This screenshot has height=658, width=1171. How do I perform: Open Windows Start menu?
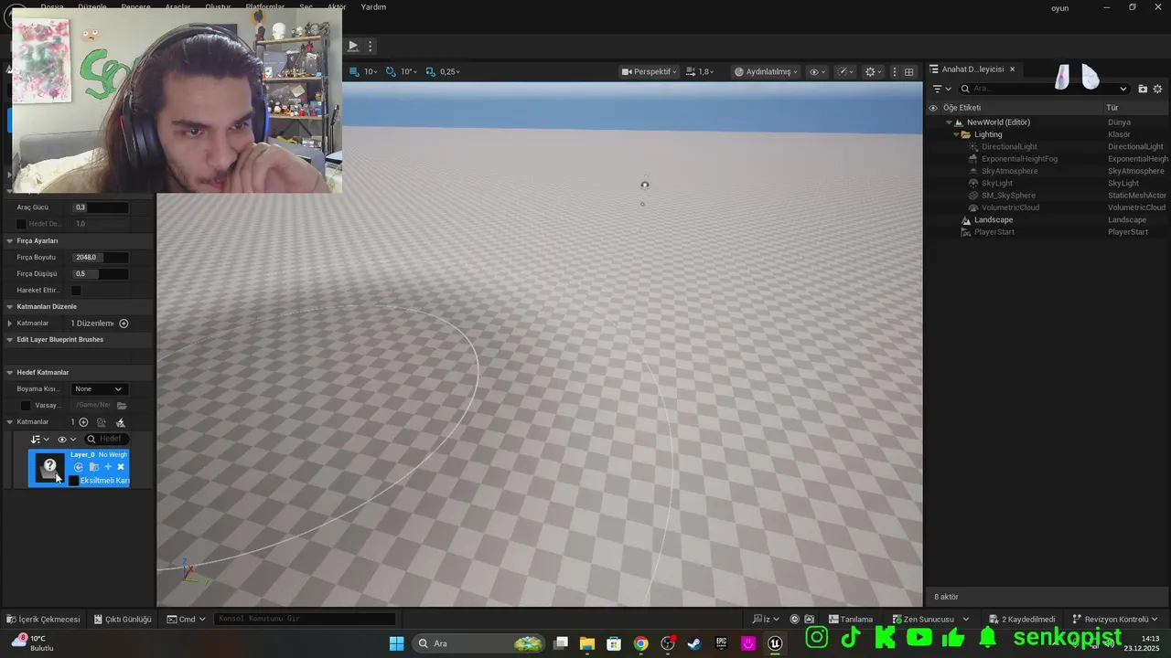click(396, 643)
